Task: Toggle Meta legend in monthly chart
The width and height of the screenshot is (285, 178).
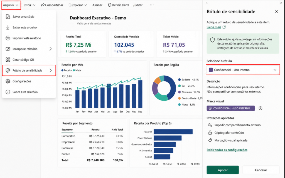Action: point(77,70)
